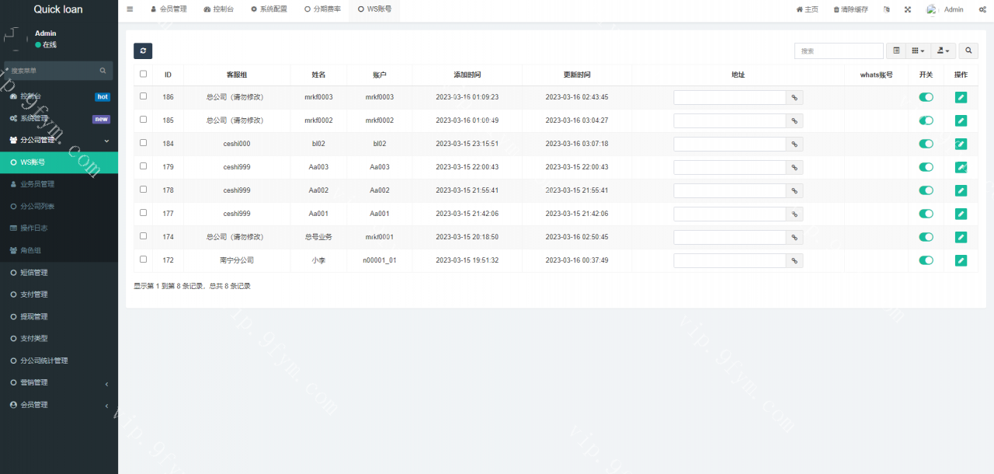Click the edit pencil button for row 186
Screen dimensions: 994x474
961,97
